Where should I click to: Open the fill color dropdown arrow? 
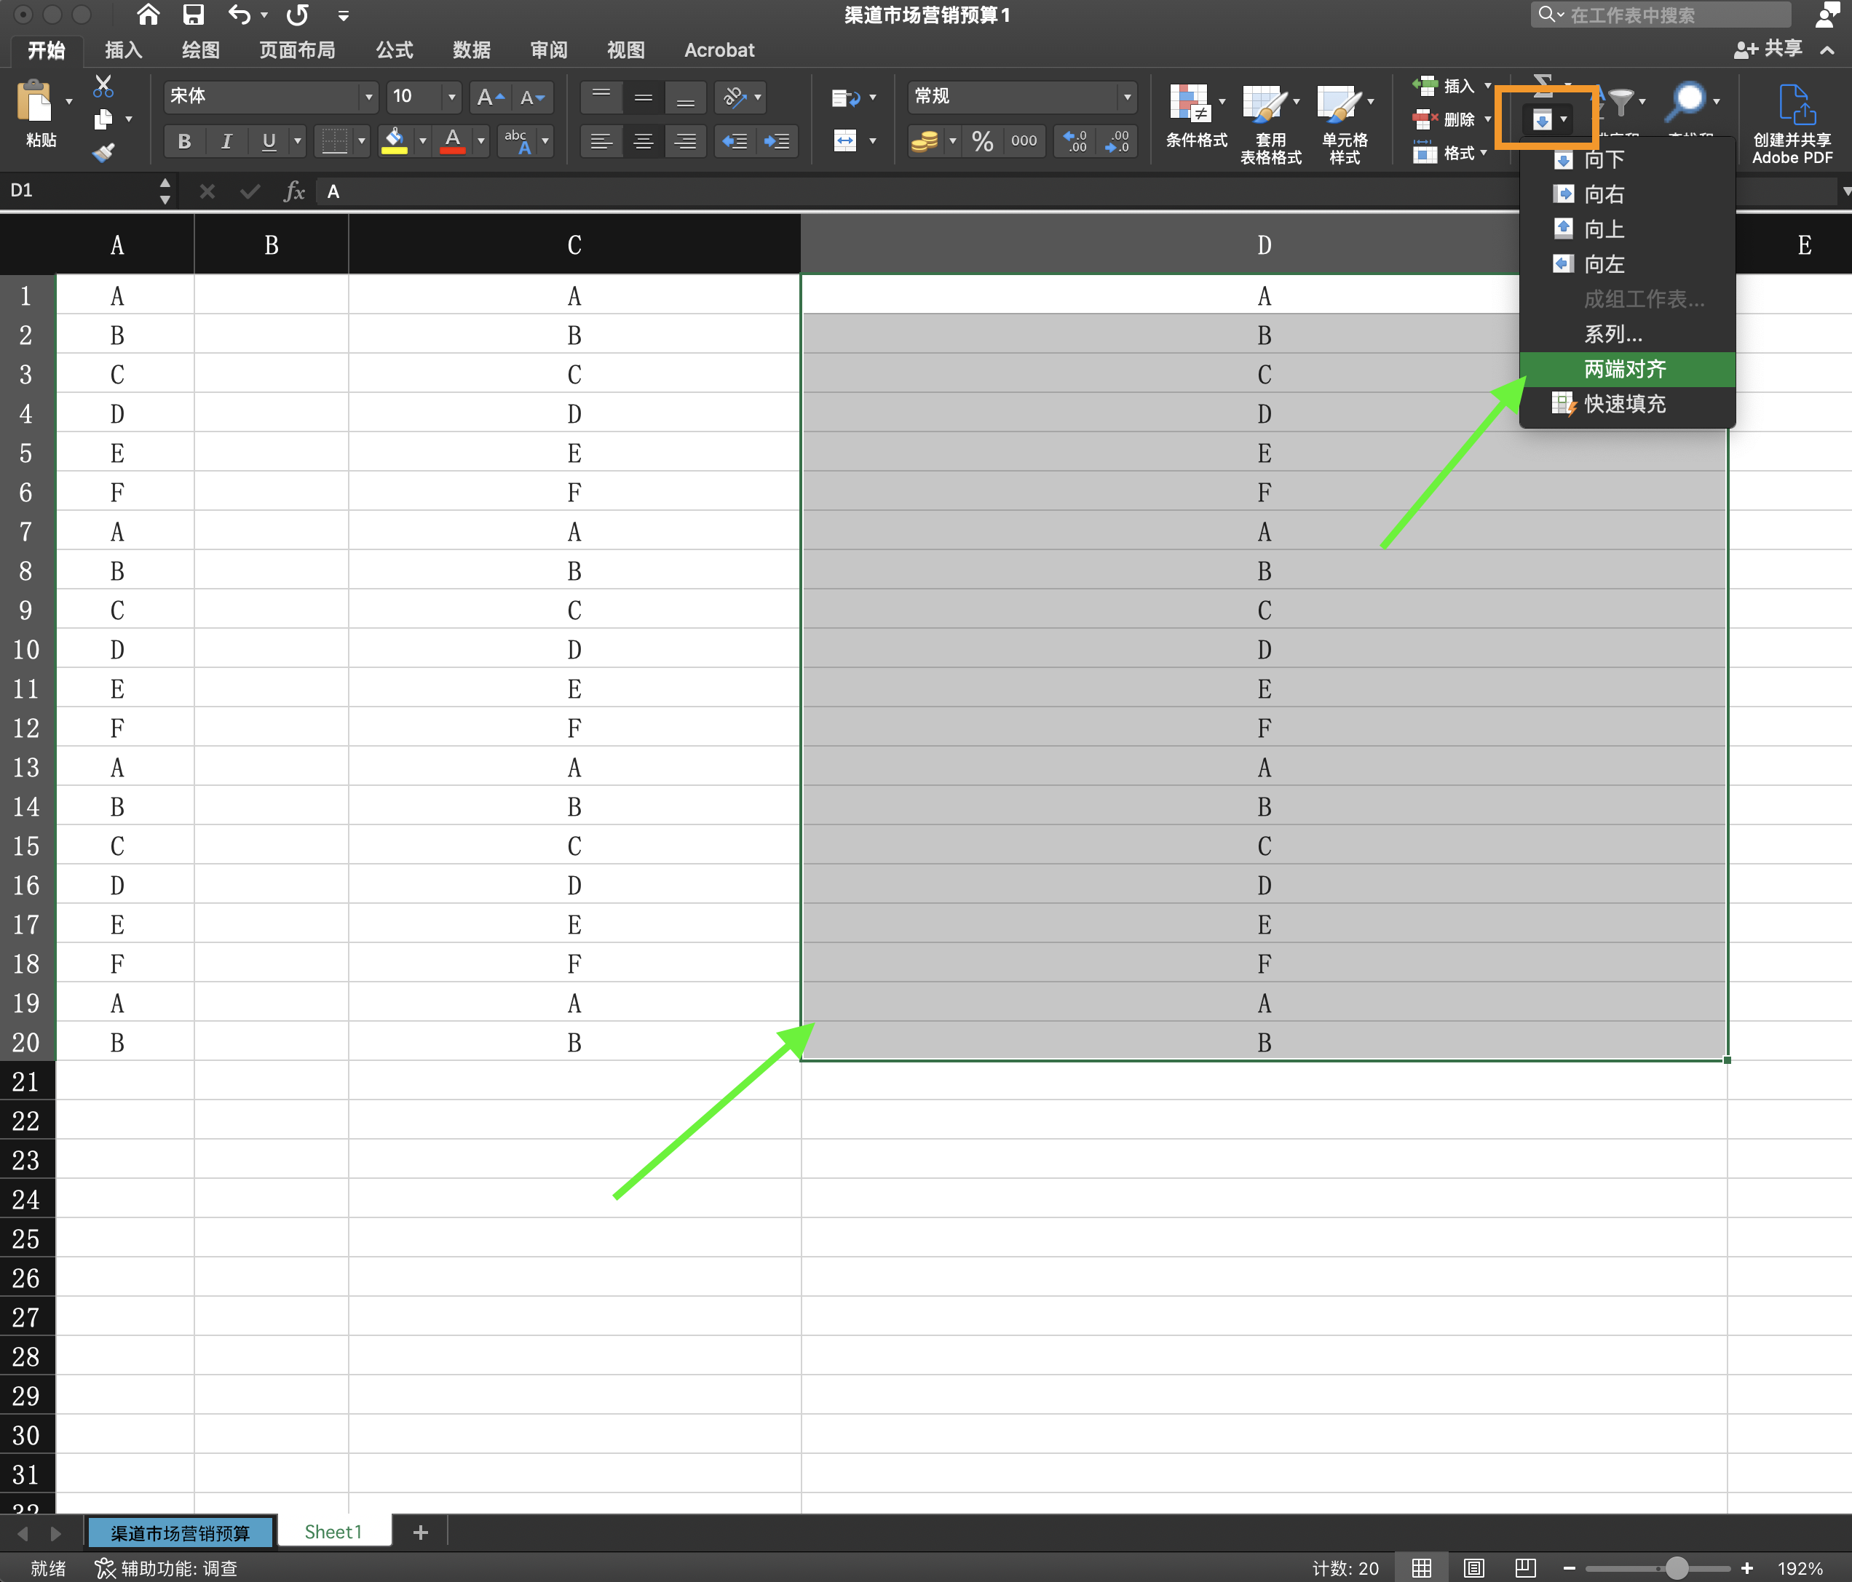[423, 141]
